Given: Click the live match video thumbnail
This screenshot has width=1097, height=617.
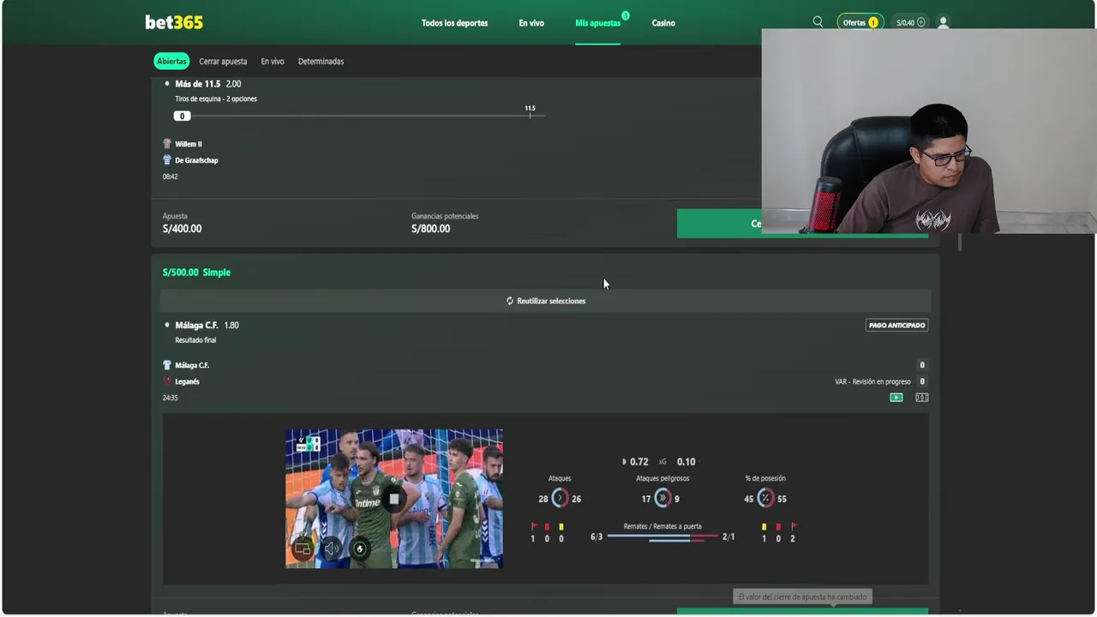Looking at the screenshot, I should pos(394,499).
